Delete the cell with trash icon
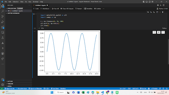Viewport: 169px width, 95px height. pos(163,12)
